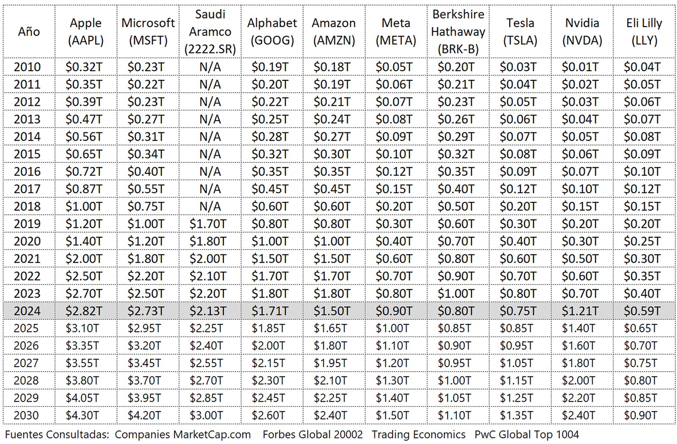Open the Forbes Global 2000 source
Viewport: 677px width, 444px height.
pyautogui.click(x=313, y=435)
